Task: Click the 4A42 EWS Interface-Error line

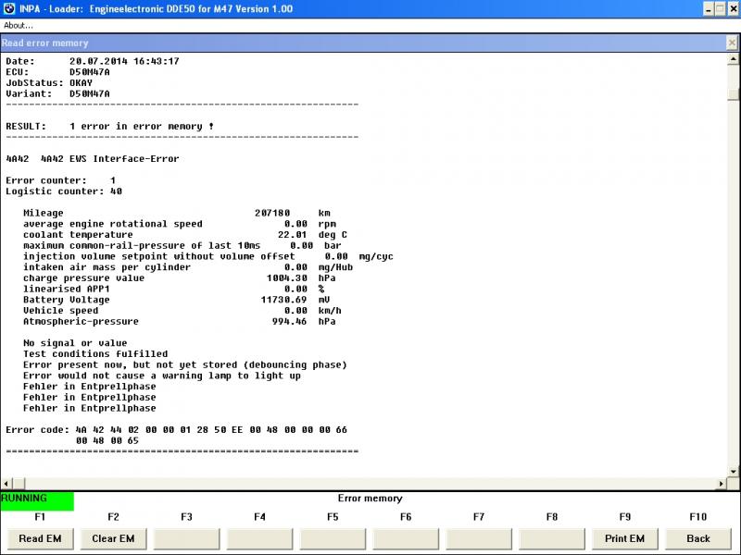Action: [93, 159]
